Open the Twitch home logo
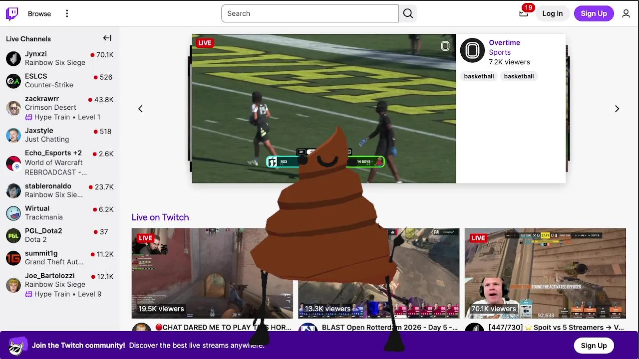This screenshot has width=639, height=359. coord(12,13)
